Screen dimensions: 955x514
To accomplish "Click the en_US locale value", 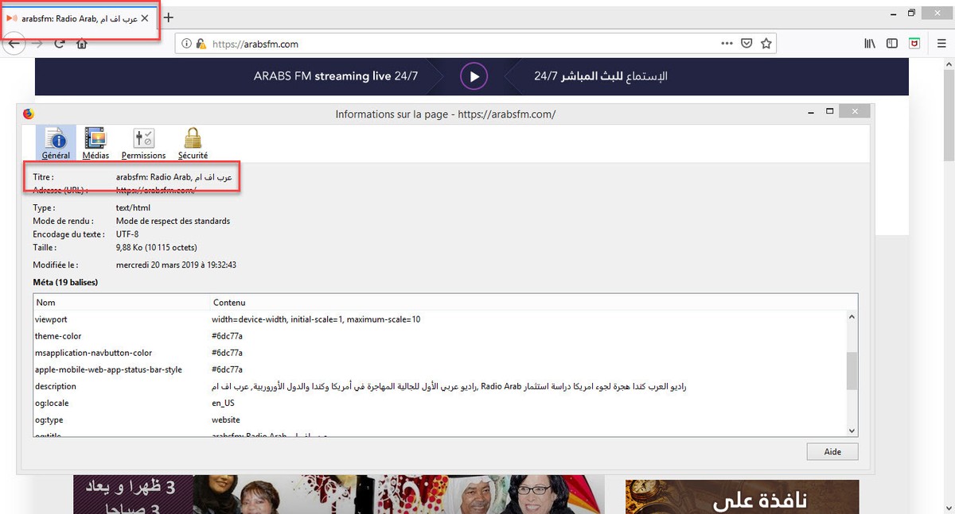I will (x=224, y=403).
